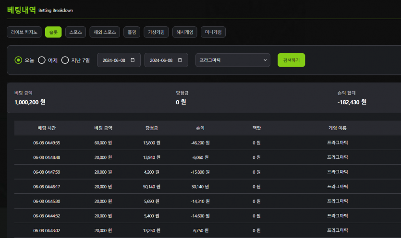
Task: Click the bet time 06-08 04:44:32
Action: click(47, 216)
